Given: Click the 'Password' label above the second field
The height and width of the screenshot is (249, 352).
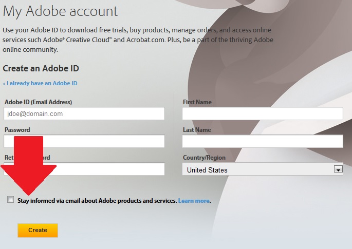Looking at the screenshot, I should point(17,130).
